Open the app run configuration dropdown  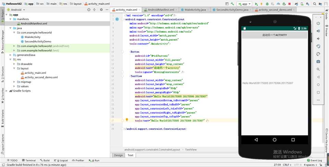tap(244, 4)
